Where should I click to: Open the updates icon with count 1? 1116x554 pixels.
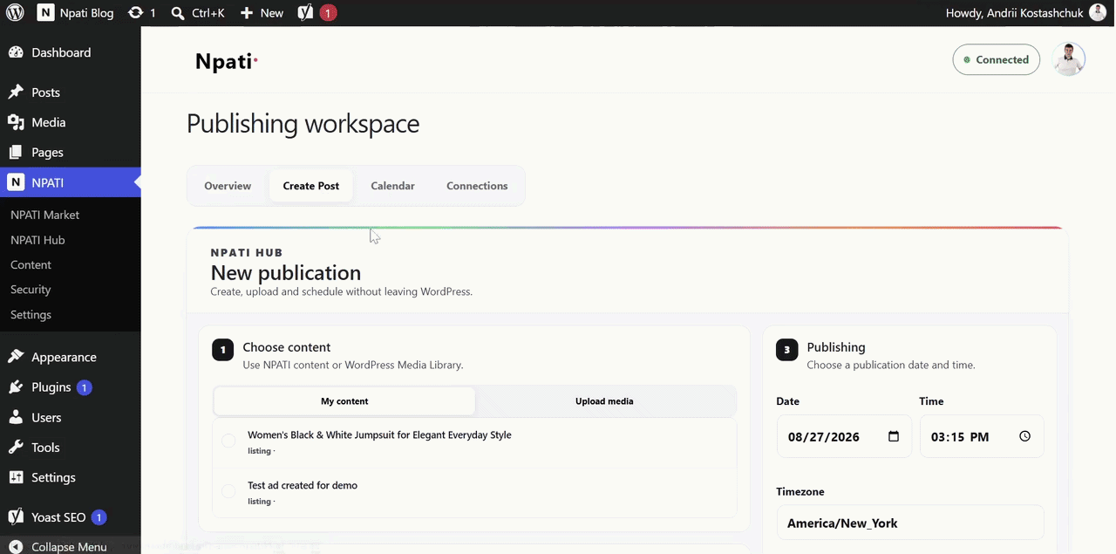point(135,13)
